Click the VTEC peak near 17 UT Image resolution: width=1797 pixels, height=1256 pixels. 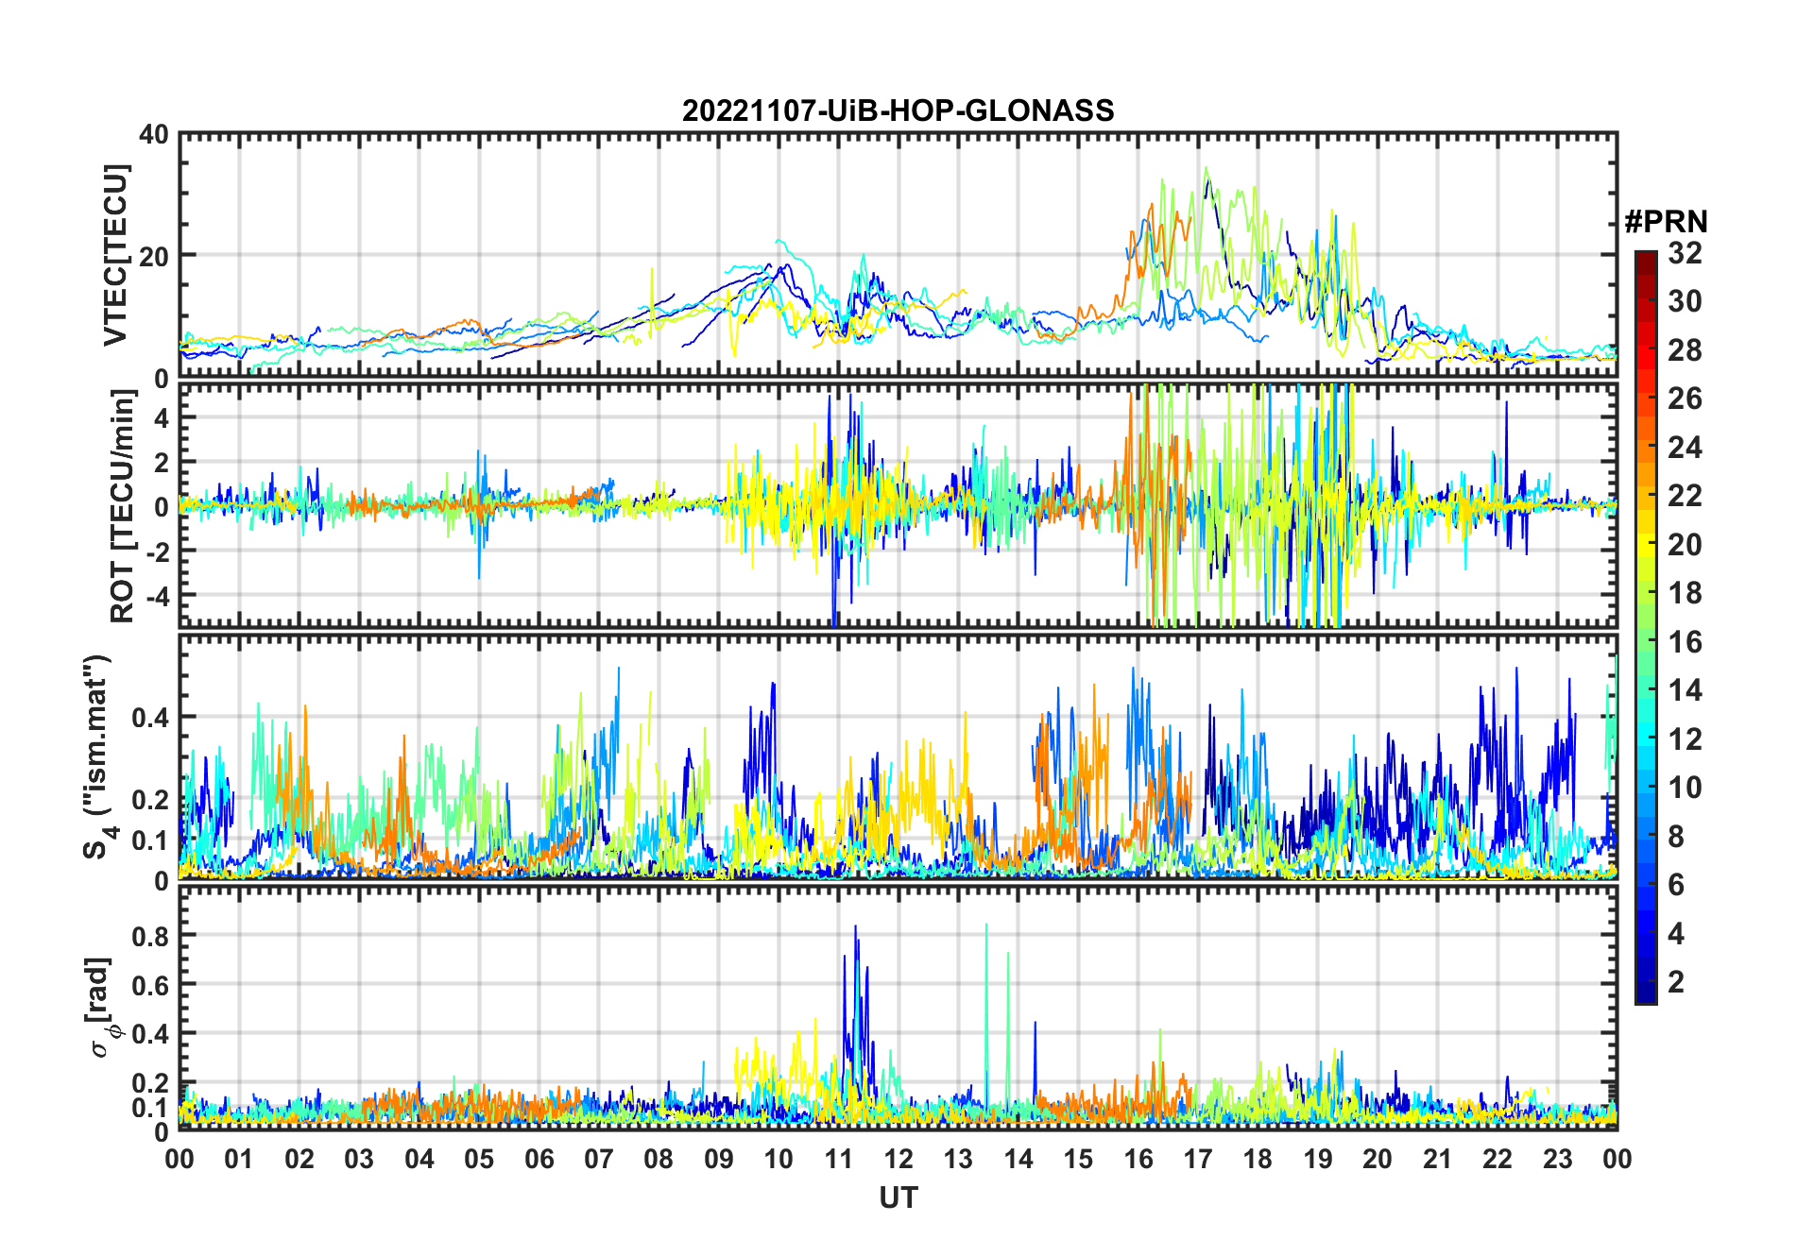[1206, 169]
